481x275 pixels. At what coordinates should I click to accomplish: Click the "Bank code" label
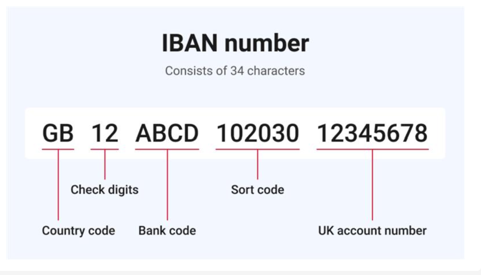tap(167, 231)
